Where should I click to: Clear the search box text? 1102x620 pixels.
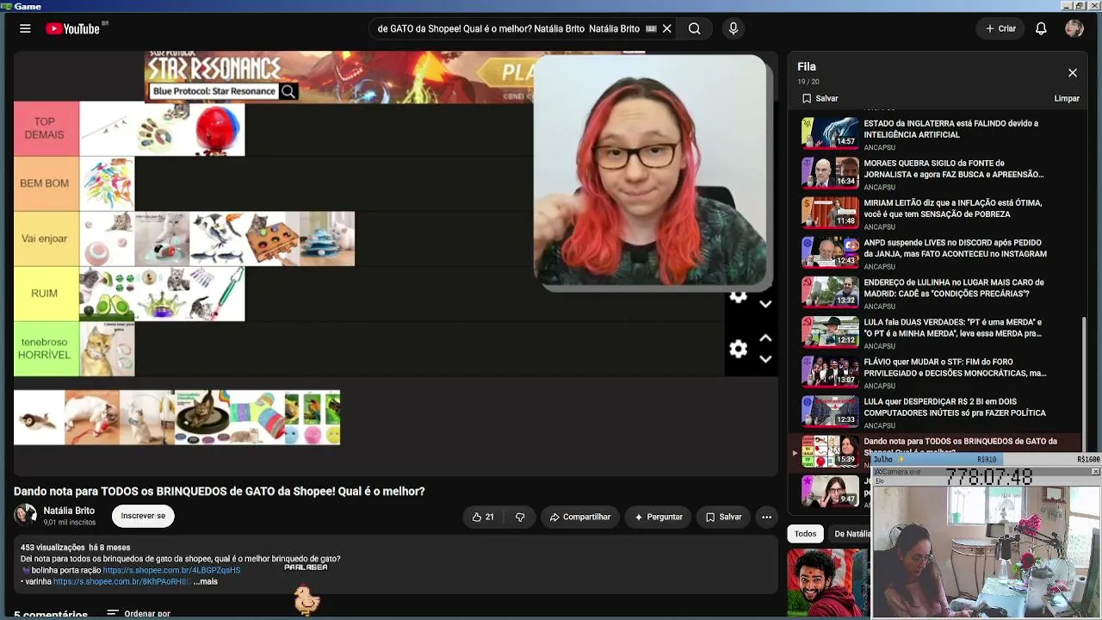(666, 28)
